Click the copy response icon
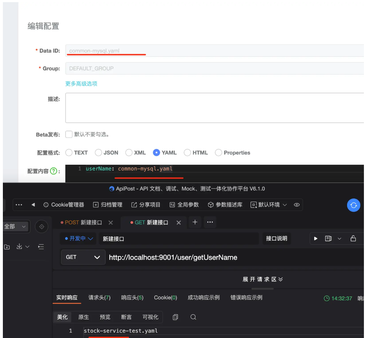The height and width of the screenshot is (338, 365). (x=175, y=317)
